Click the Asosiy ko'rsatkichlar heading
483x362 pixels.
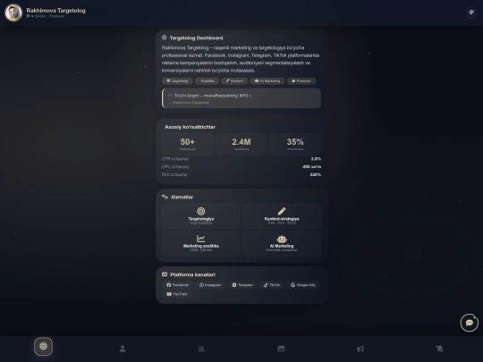click(190, 127)
